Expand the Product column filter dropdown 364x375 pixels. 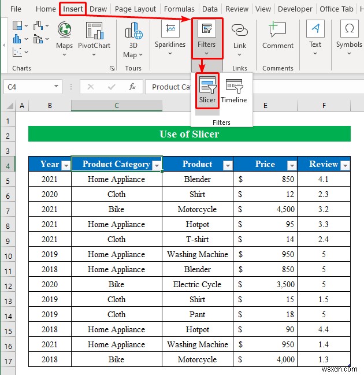pos(228,165)
